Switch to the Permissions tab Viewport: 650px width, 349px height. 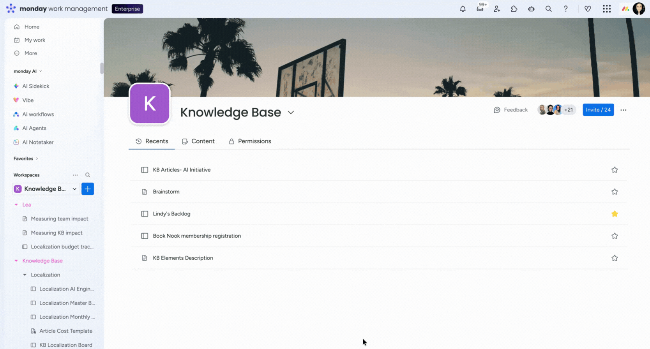(x=250, y=141)
